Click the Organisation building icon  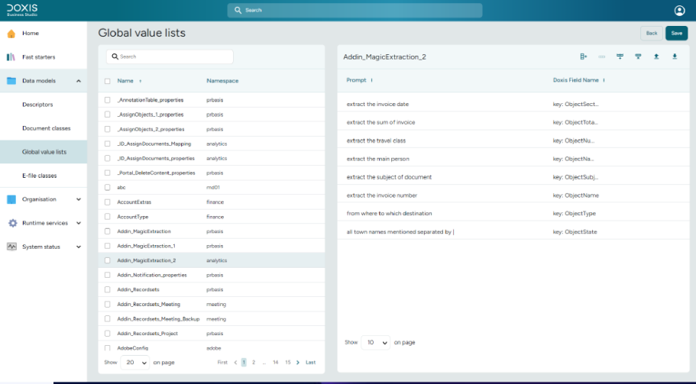(x=11, y=199)
